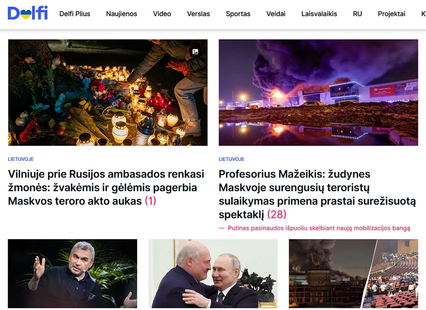The width and height of the screenshot is (426, 310).
Task: Select the Verslas menu item
Action: (x=199, y=14)
